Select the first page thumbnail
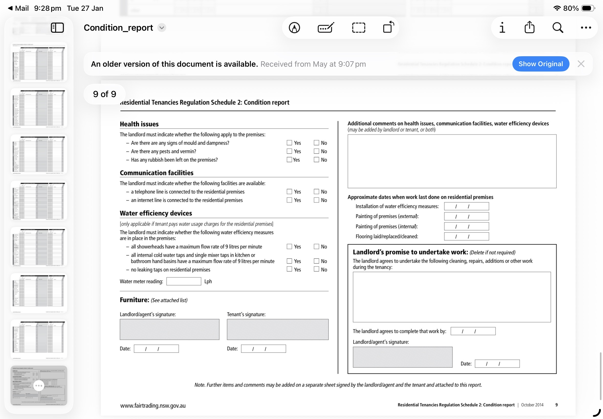This screenshot has height=419, width=603. [x=39, y=62]
